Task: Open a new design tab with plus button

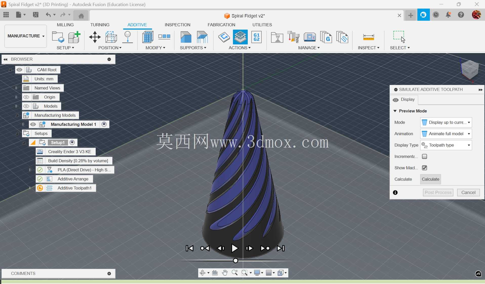Action: [411, 15]
